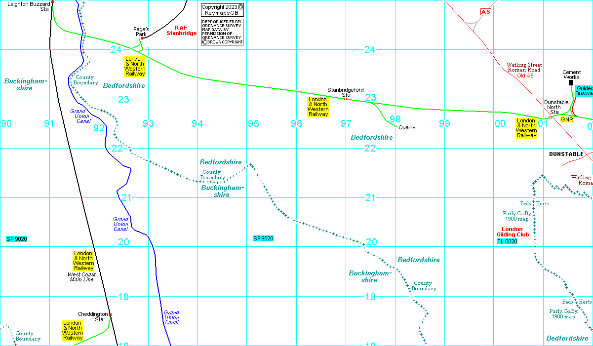Select the Page's Park station red marker
This screenshot has width=593, height=346.
(x=142, y=38)
